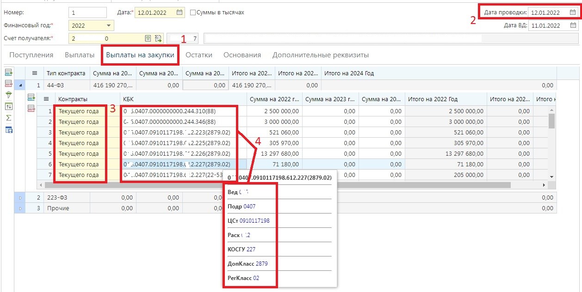582x292 pixels.
Task: Click Текущего года cell in row 7
Action: (x=87, y=175)
